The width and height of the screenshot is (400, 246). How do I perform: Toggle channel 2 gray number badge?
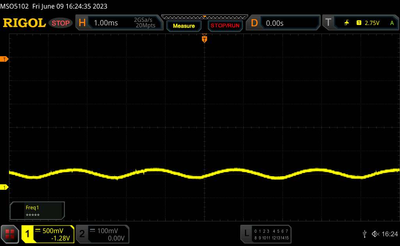pos(82,234)
